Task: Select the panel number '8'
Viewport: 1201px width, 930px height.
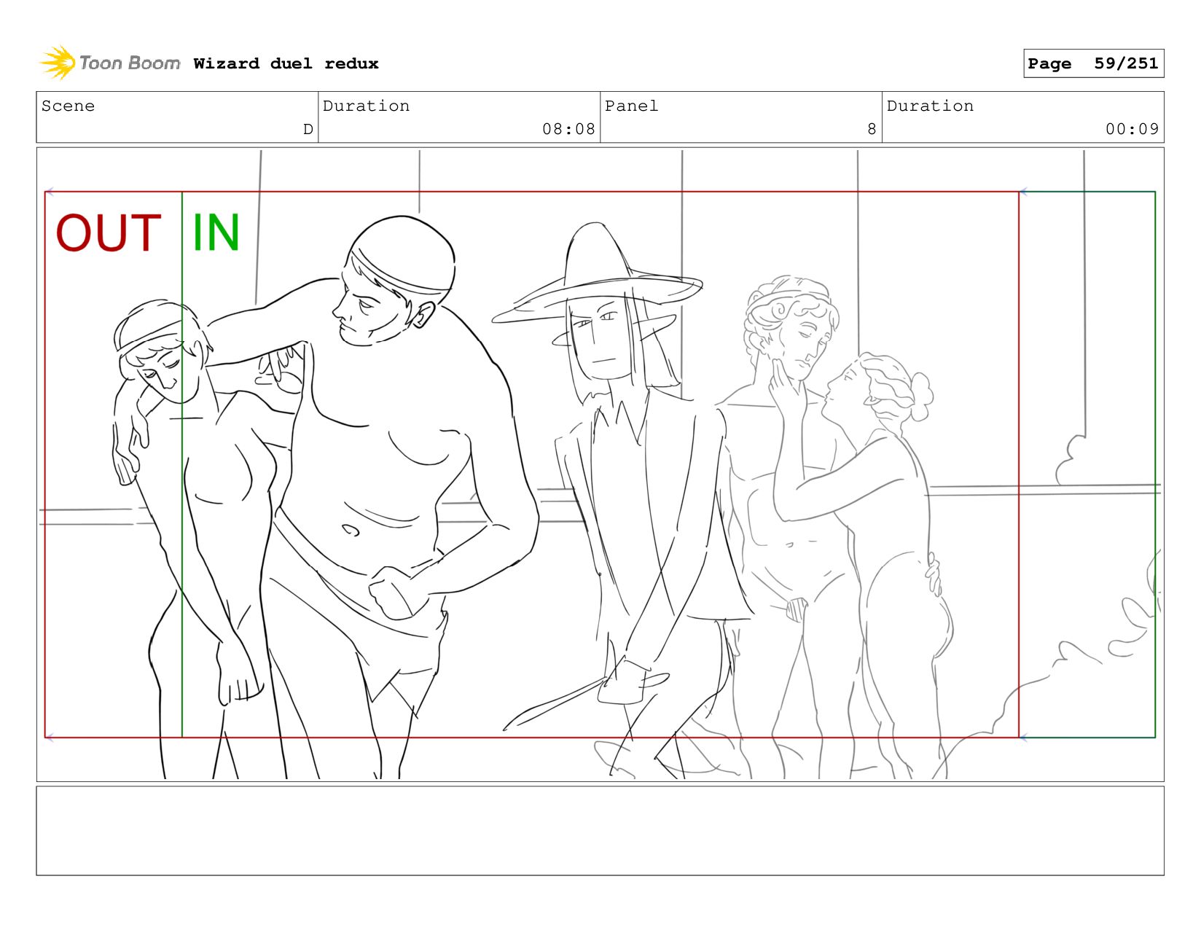Action: click(872, 129)
